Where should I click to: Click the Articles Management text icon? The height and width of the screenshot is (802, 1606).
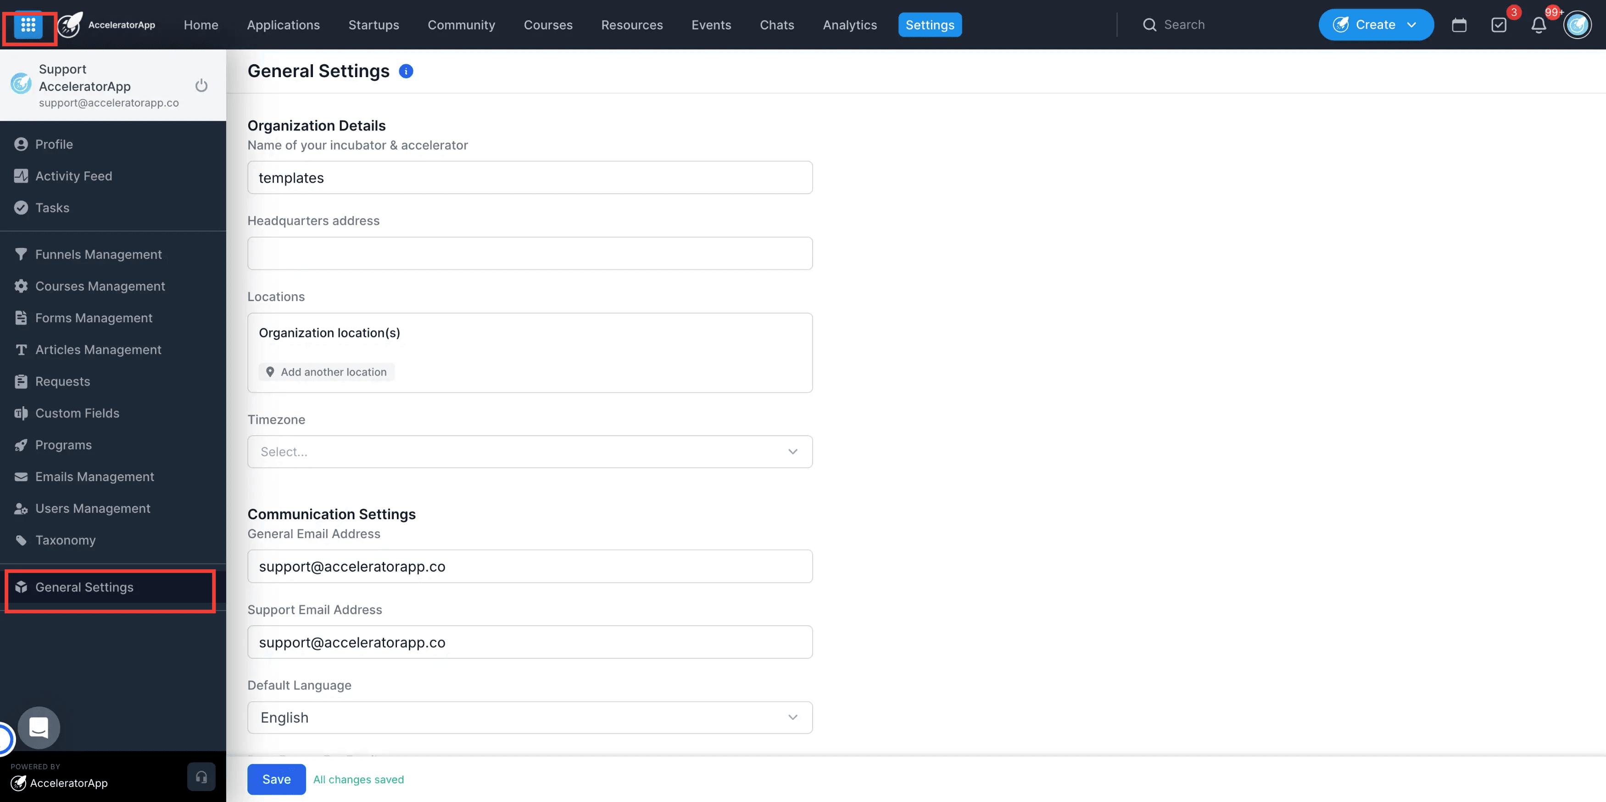pos(21,350)
